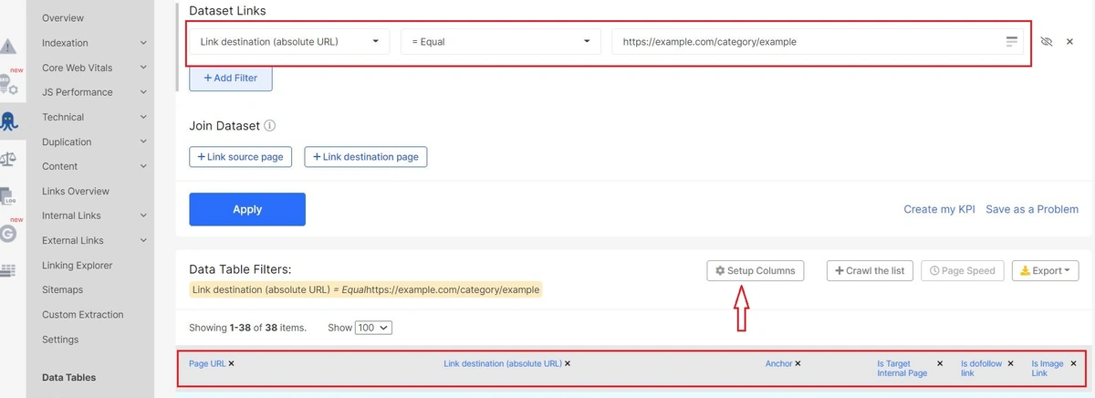Select the octopus crawler sidebar icon
This screenshot has height=398, width=1095.
tap(11, 121)
